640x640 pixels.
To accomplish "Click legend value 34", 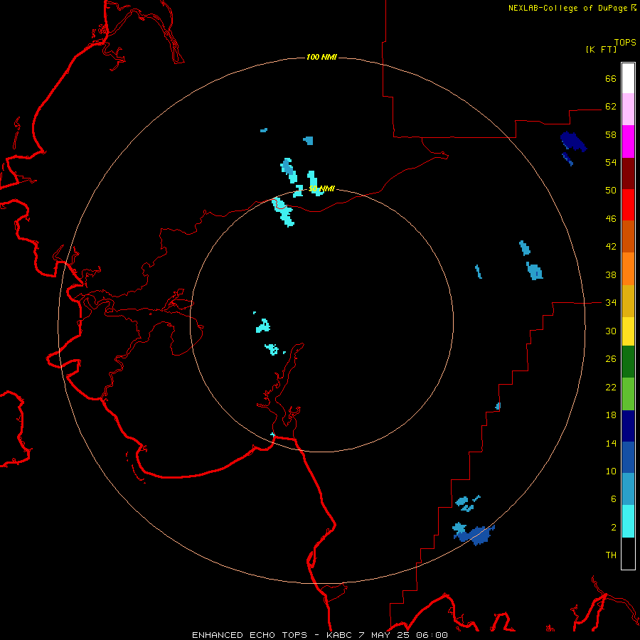I will tap(611, 302).
